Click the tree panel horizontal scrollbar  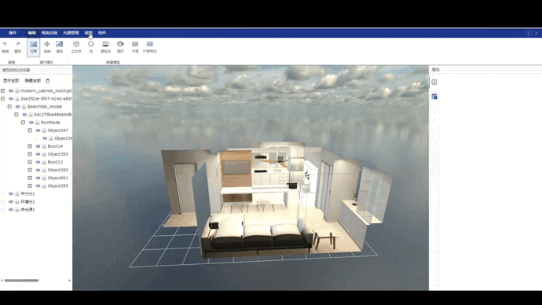(x=21, y=281)
